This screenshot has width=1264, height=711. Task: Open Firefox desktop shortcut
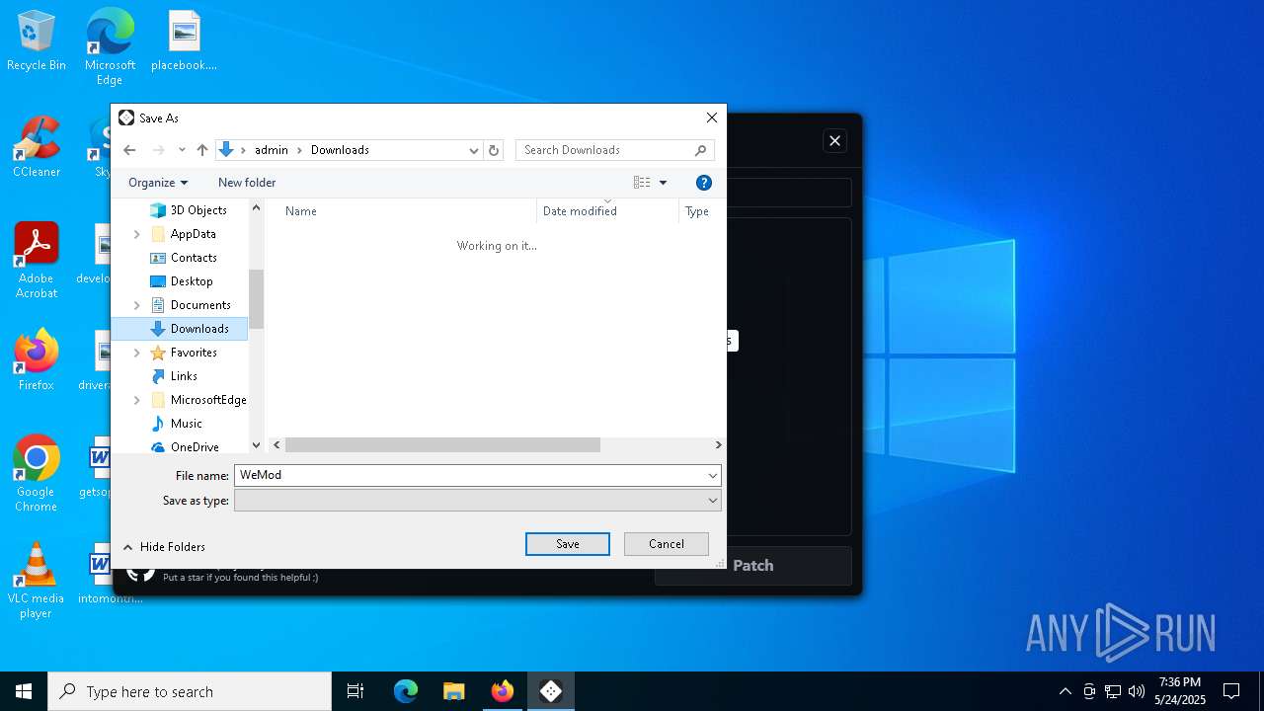(37, 360)
